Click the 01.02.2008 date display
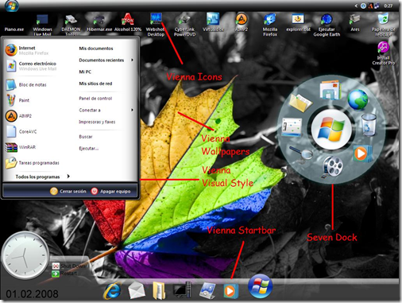Image resolution: width=402 pixels, height=303 pixels. [x=32, y=293]
